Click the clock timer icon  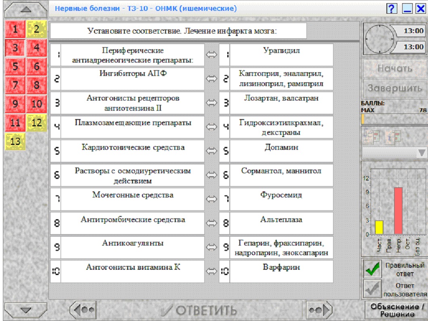379,39
